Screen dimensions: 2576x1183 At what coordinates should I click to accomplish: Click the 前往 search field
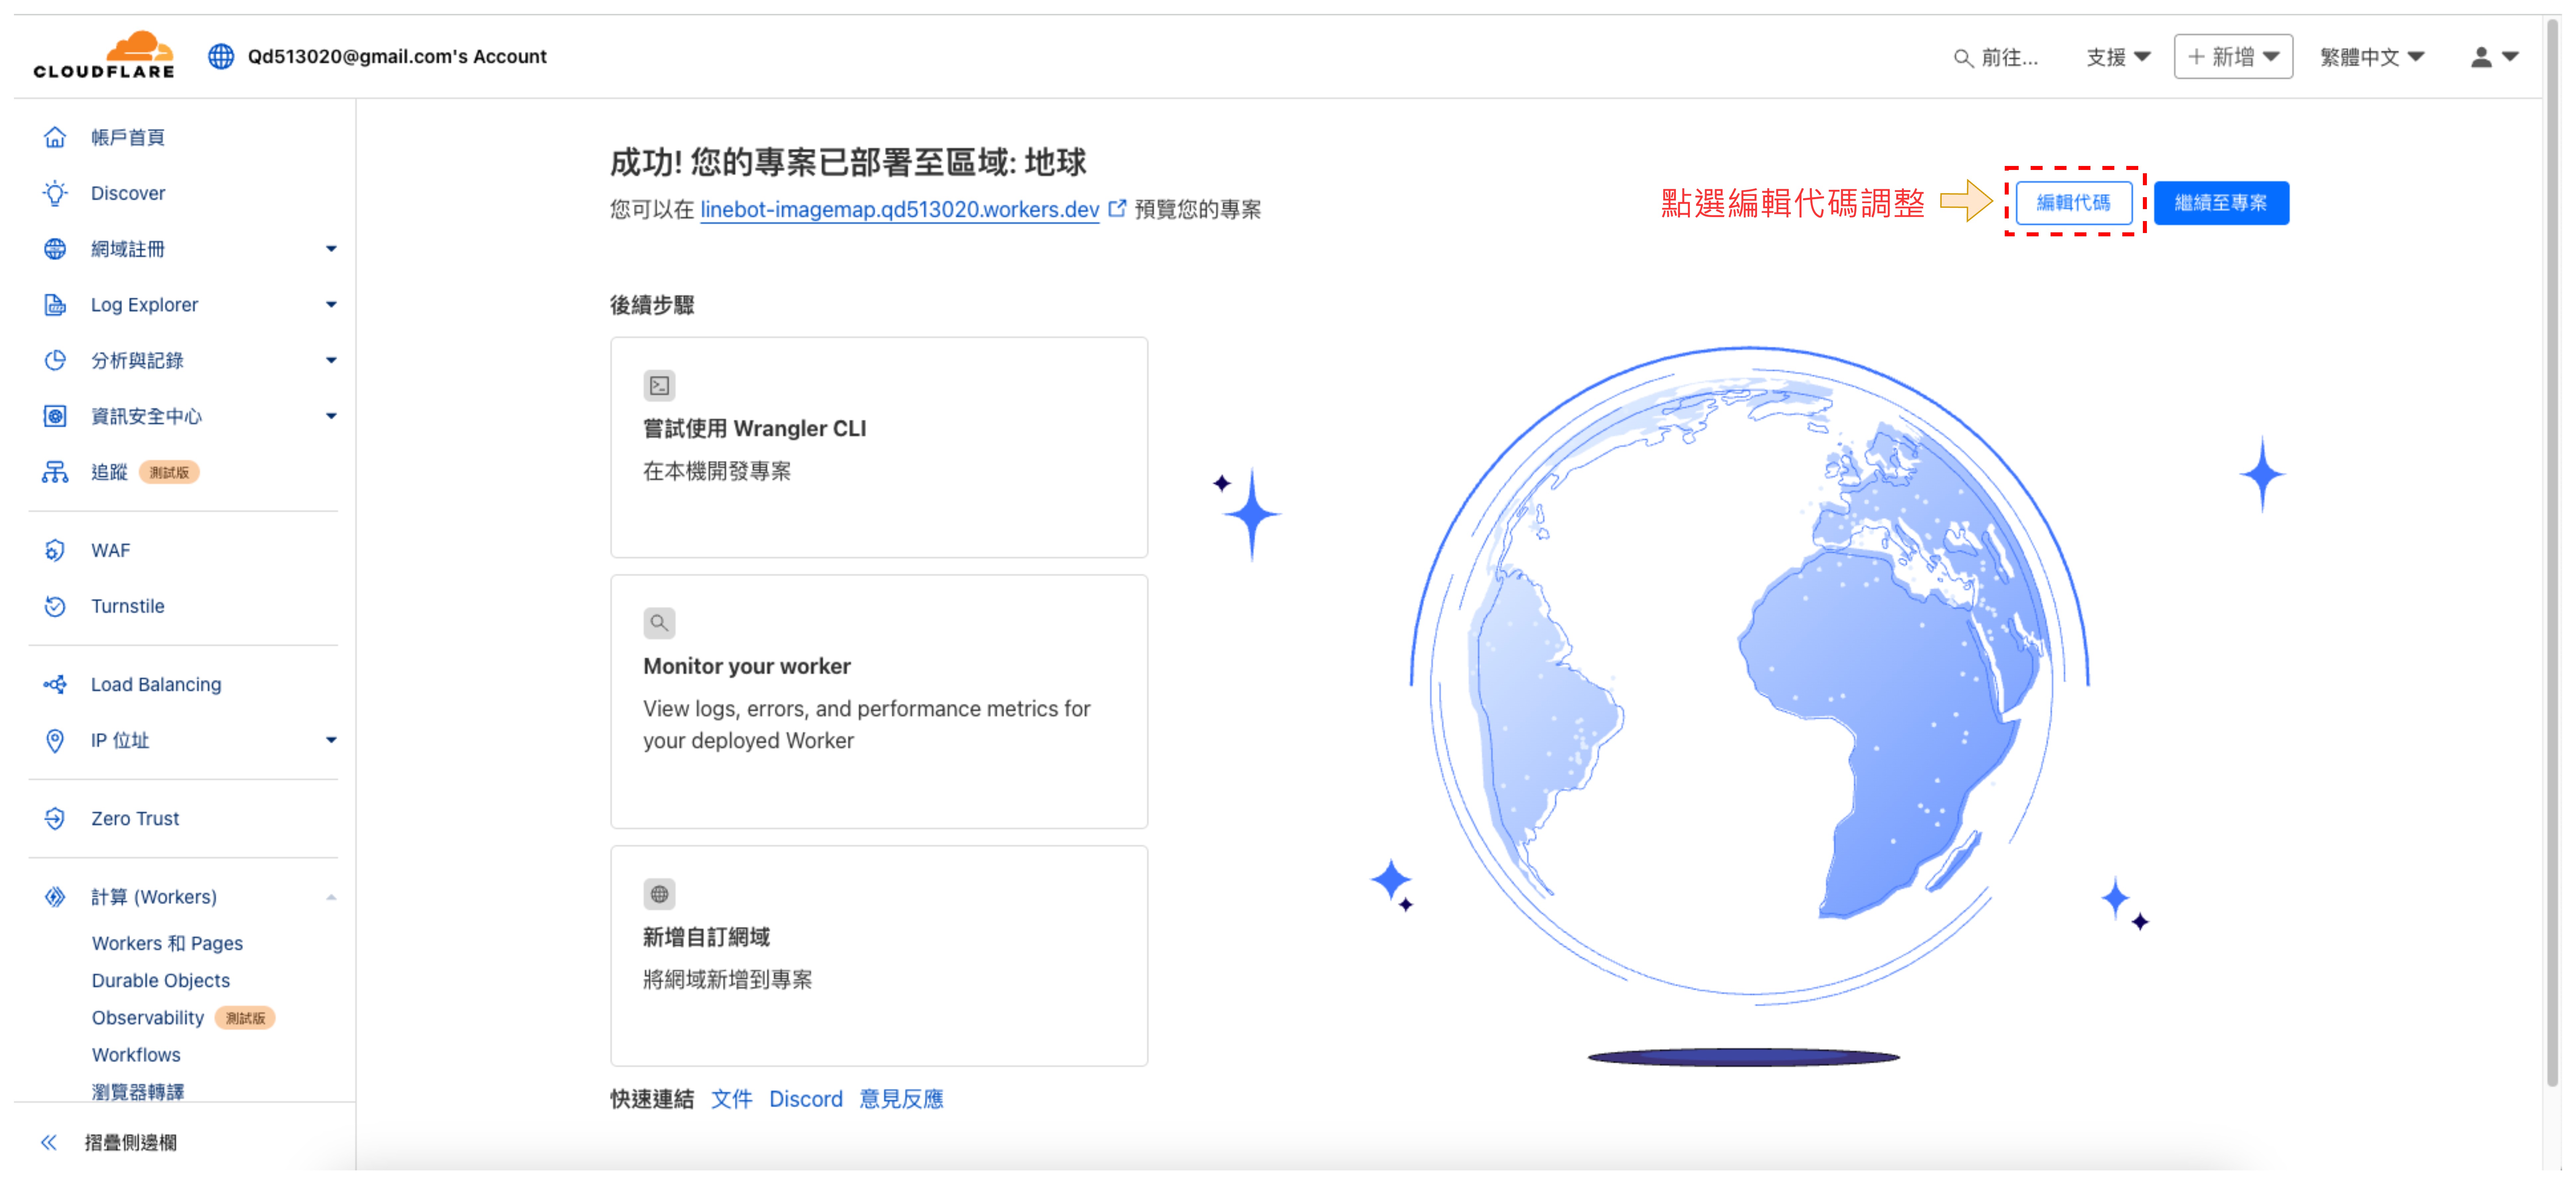[1996, 57]
